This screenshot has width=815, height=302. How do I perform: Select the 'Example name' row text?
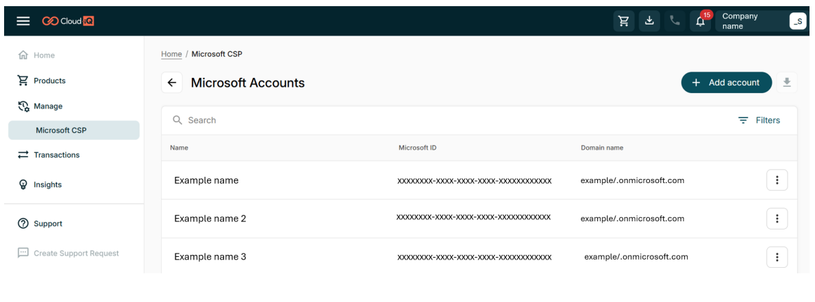pyautogui.click(x=206, y=180)
